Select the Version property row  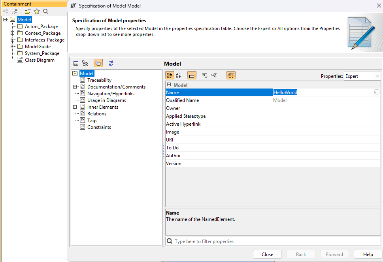pyautogui.click(x=273, y=164)
